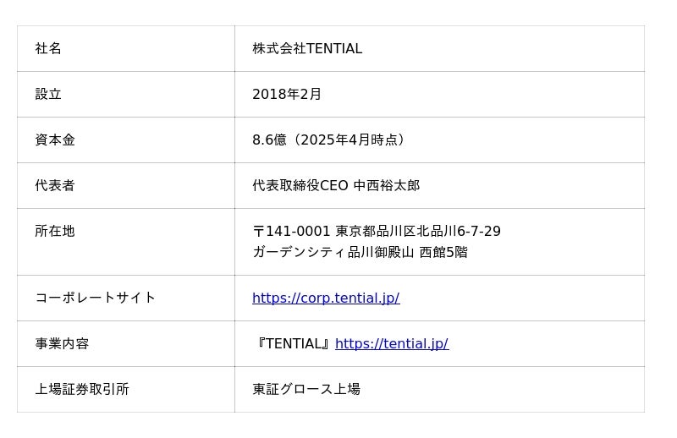Click the 8.6億 capital amount
The height and width of the screenshot is (438, 677).
click(x=269, y=140)
